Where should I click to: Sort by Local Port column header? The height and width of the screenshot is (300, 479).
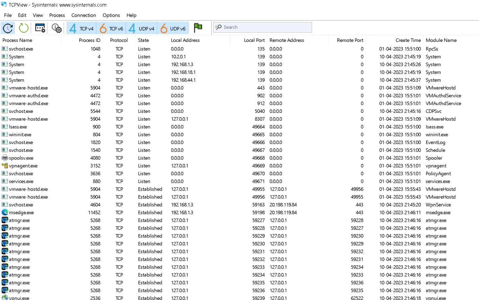[254, 40]
